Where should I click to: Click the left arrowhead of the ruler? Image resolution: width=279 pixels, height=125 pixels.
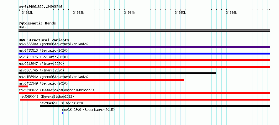click(19, 10)
